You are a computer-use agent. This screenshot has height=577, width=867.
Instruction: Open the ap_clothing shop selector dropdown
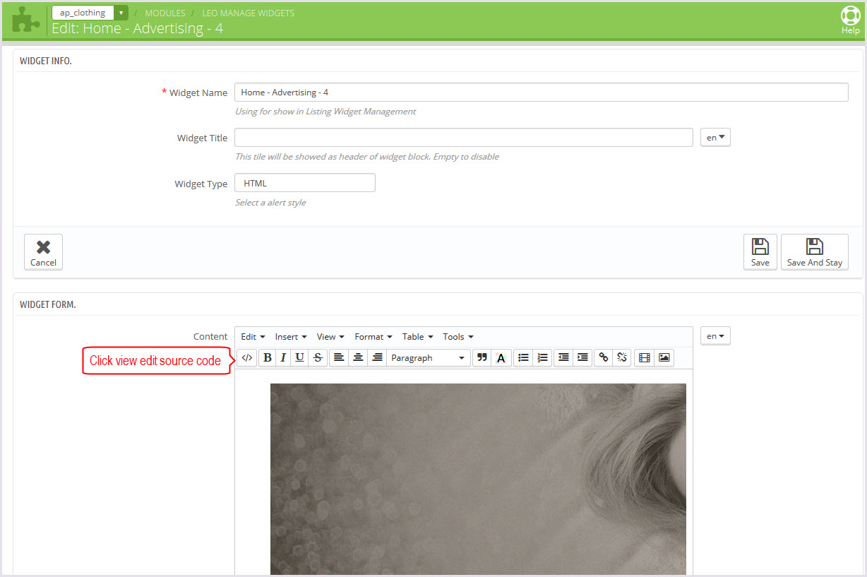point(90,13)
